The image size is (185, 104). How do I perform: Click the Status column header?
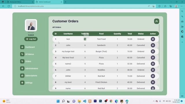pyautogui.click(x=141, y=34)
